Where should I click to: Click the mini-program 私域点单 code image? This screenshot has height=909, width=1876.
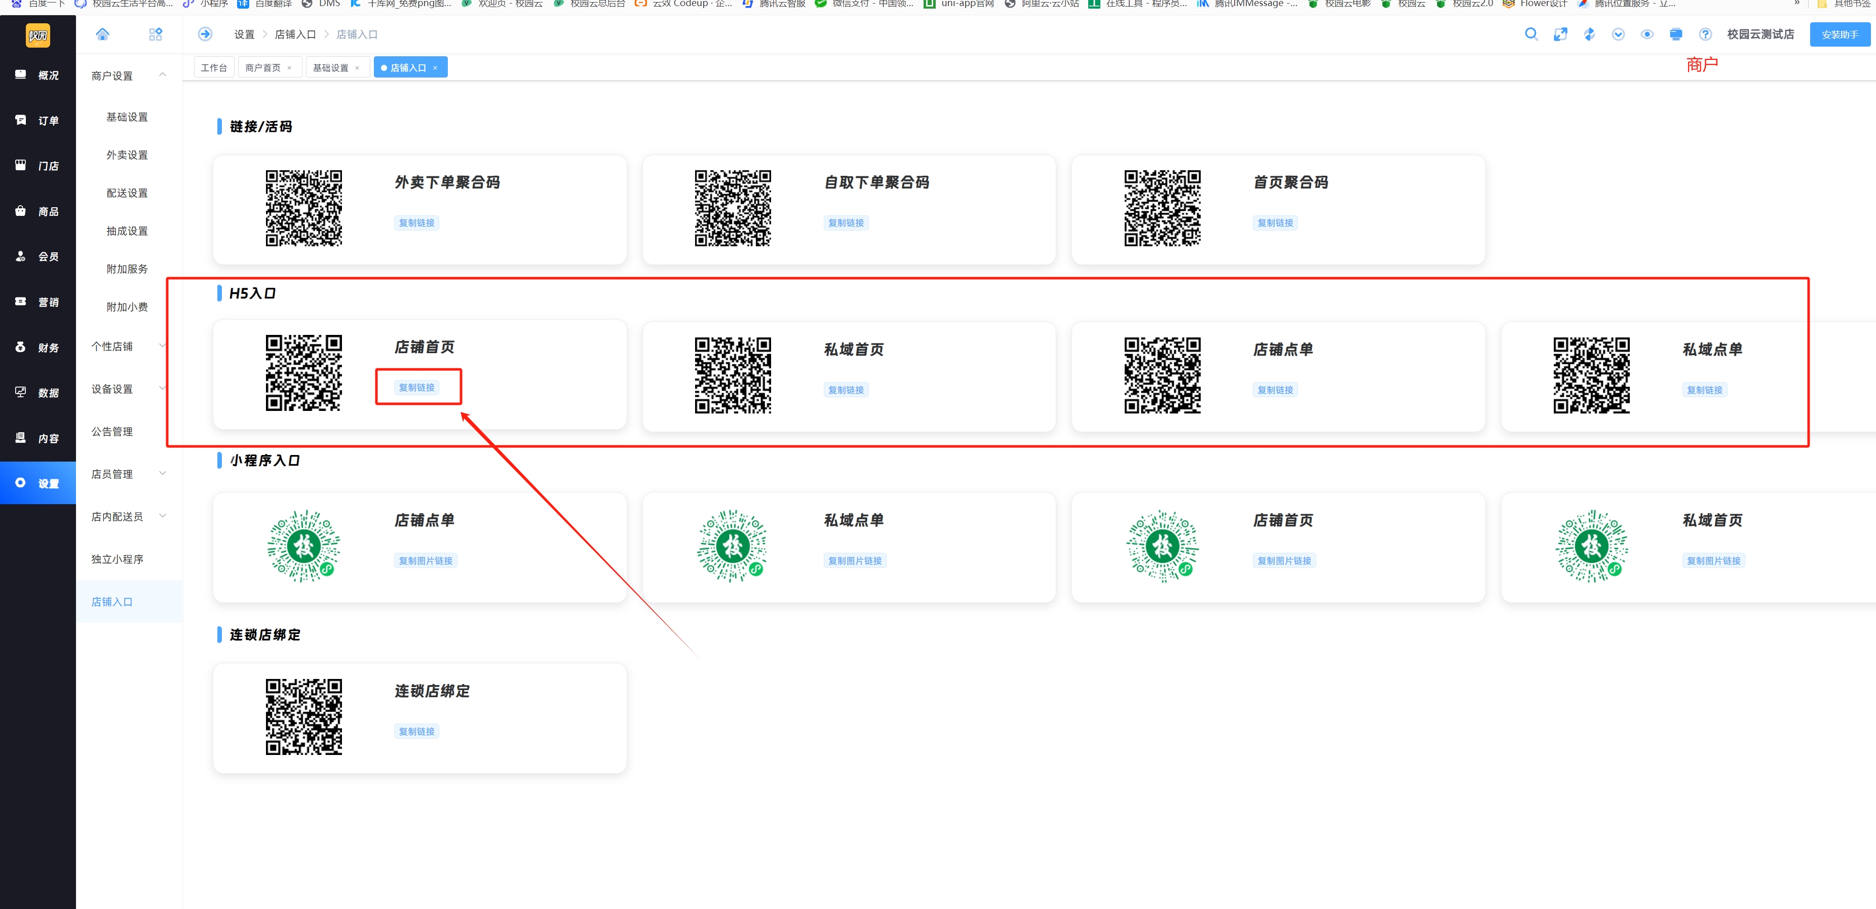point(733,546)
